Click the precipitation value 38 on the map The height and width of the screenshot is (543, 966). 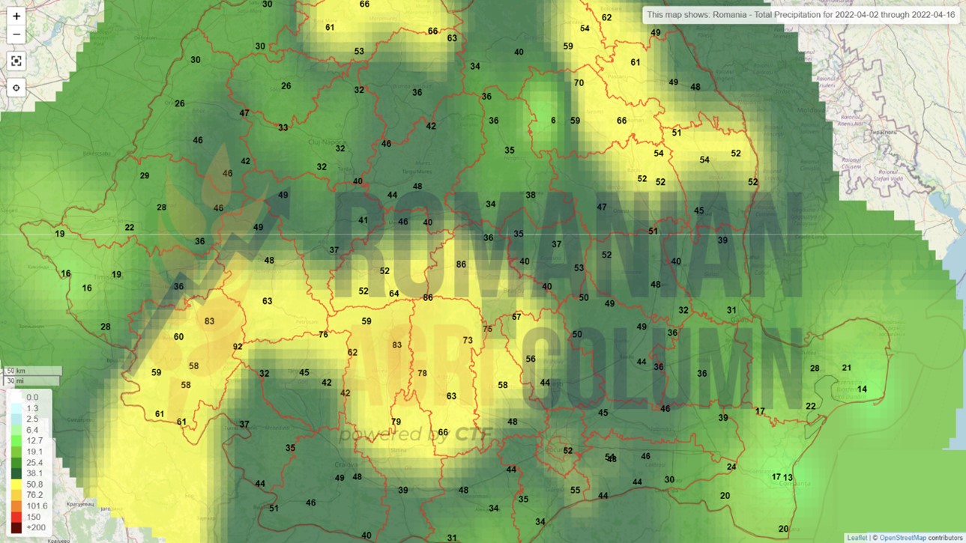pos(531,195)
